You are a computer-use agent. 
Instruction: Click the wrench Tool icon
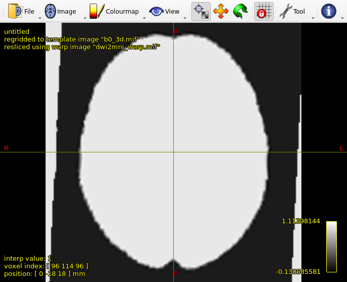[x=286, y=11]
